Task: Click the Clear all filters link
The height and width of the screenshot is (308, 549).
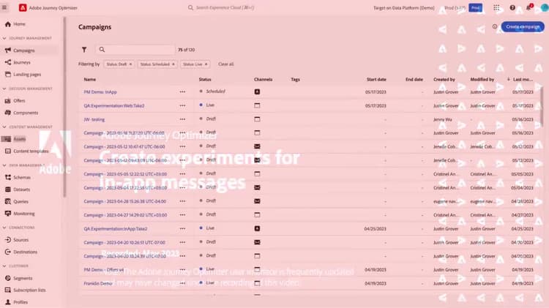Action: point(226,64)
